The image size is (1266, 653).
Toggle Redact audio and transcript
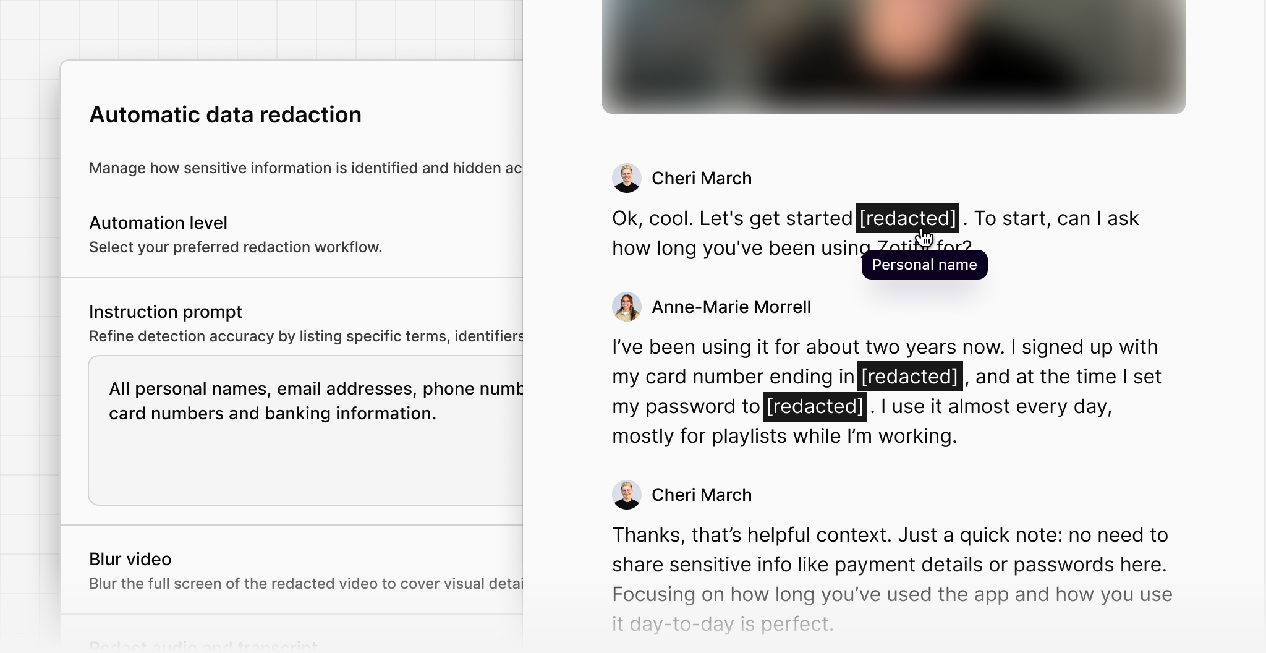(204, 646)
